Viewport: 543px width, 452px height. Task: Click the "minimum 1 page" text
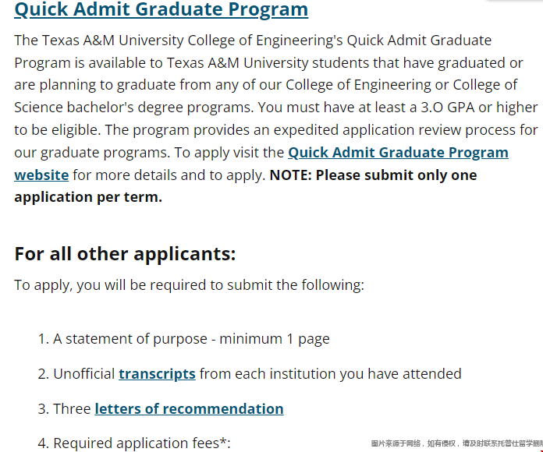[275, 339]
